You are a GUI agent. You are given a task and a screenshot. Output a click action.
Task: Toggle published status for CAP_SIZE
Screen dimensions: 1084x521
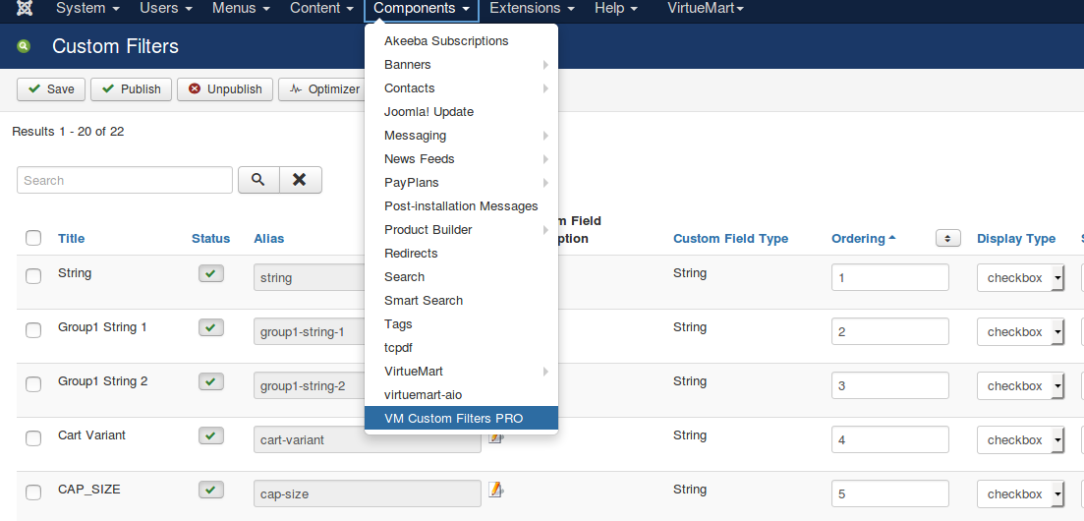coord(211,490)
